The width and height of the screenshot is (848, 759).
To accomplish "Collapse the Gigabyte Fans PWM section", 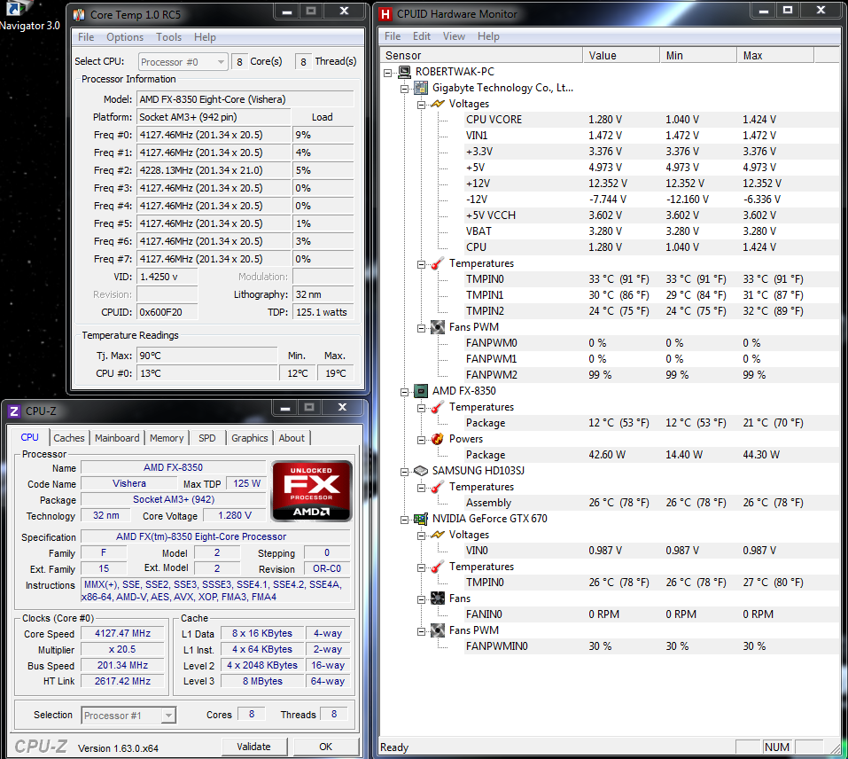I will pos(421,328).
